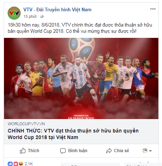Choose 'Chia sẻ' to share the post
This screenshot has width=162, height=166.
[121, 151]
